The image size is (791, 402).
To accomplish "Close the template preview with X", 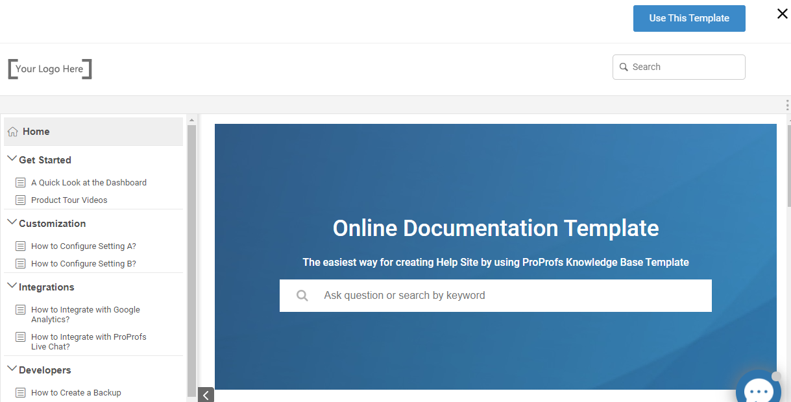I will [783, 14].
